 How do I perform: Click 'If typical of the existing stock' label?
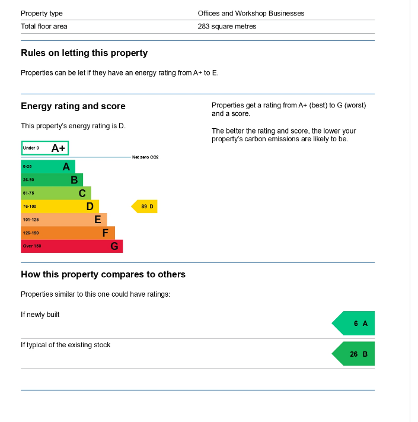[65, 345]
